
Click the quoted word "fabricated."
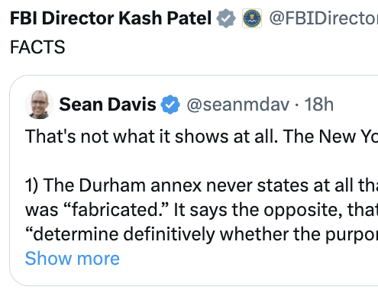[116, 210]
